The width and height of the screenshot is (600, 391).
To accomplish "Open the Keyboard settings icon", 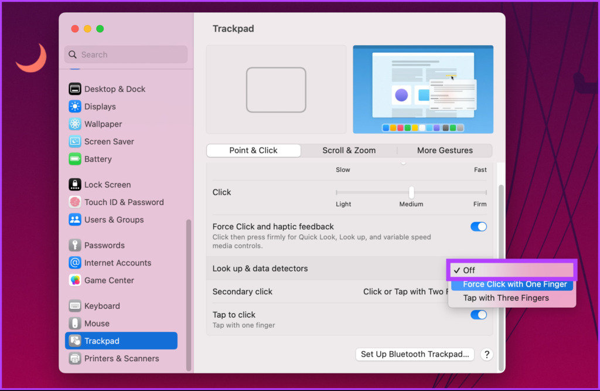I will [x=74, y=306].
